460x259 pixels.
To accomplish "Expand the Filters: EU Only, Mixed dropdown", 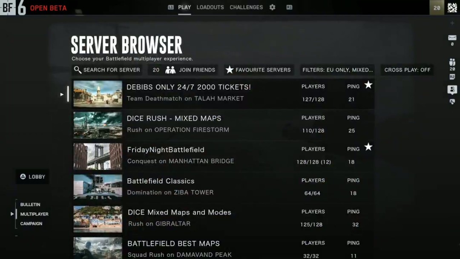I will point(337,70).
